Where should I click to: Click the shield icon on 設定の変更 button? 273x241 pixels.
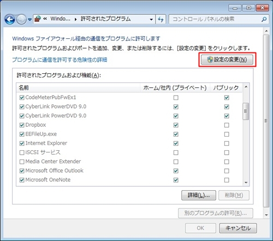click(210, 60)
